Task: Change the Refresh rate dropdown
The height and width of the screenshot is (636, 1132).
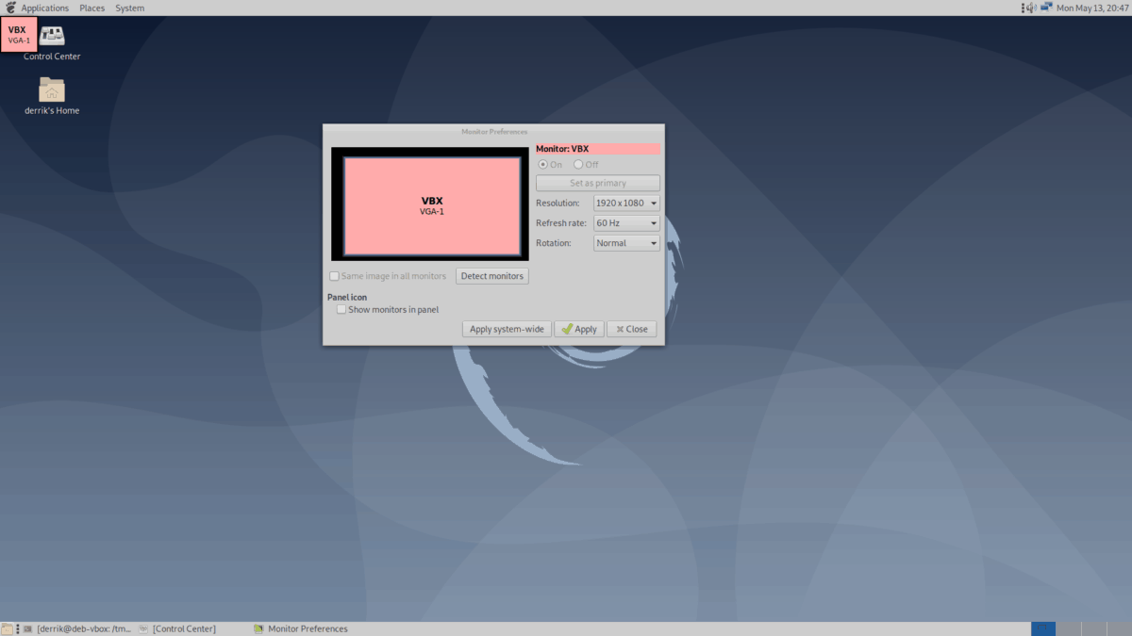Action: pos(625,222)
